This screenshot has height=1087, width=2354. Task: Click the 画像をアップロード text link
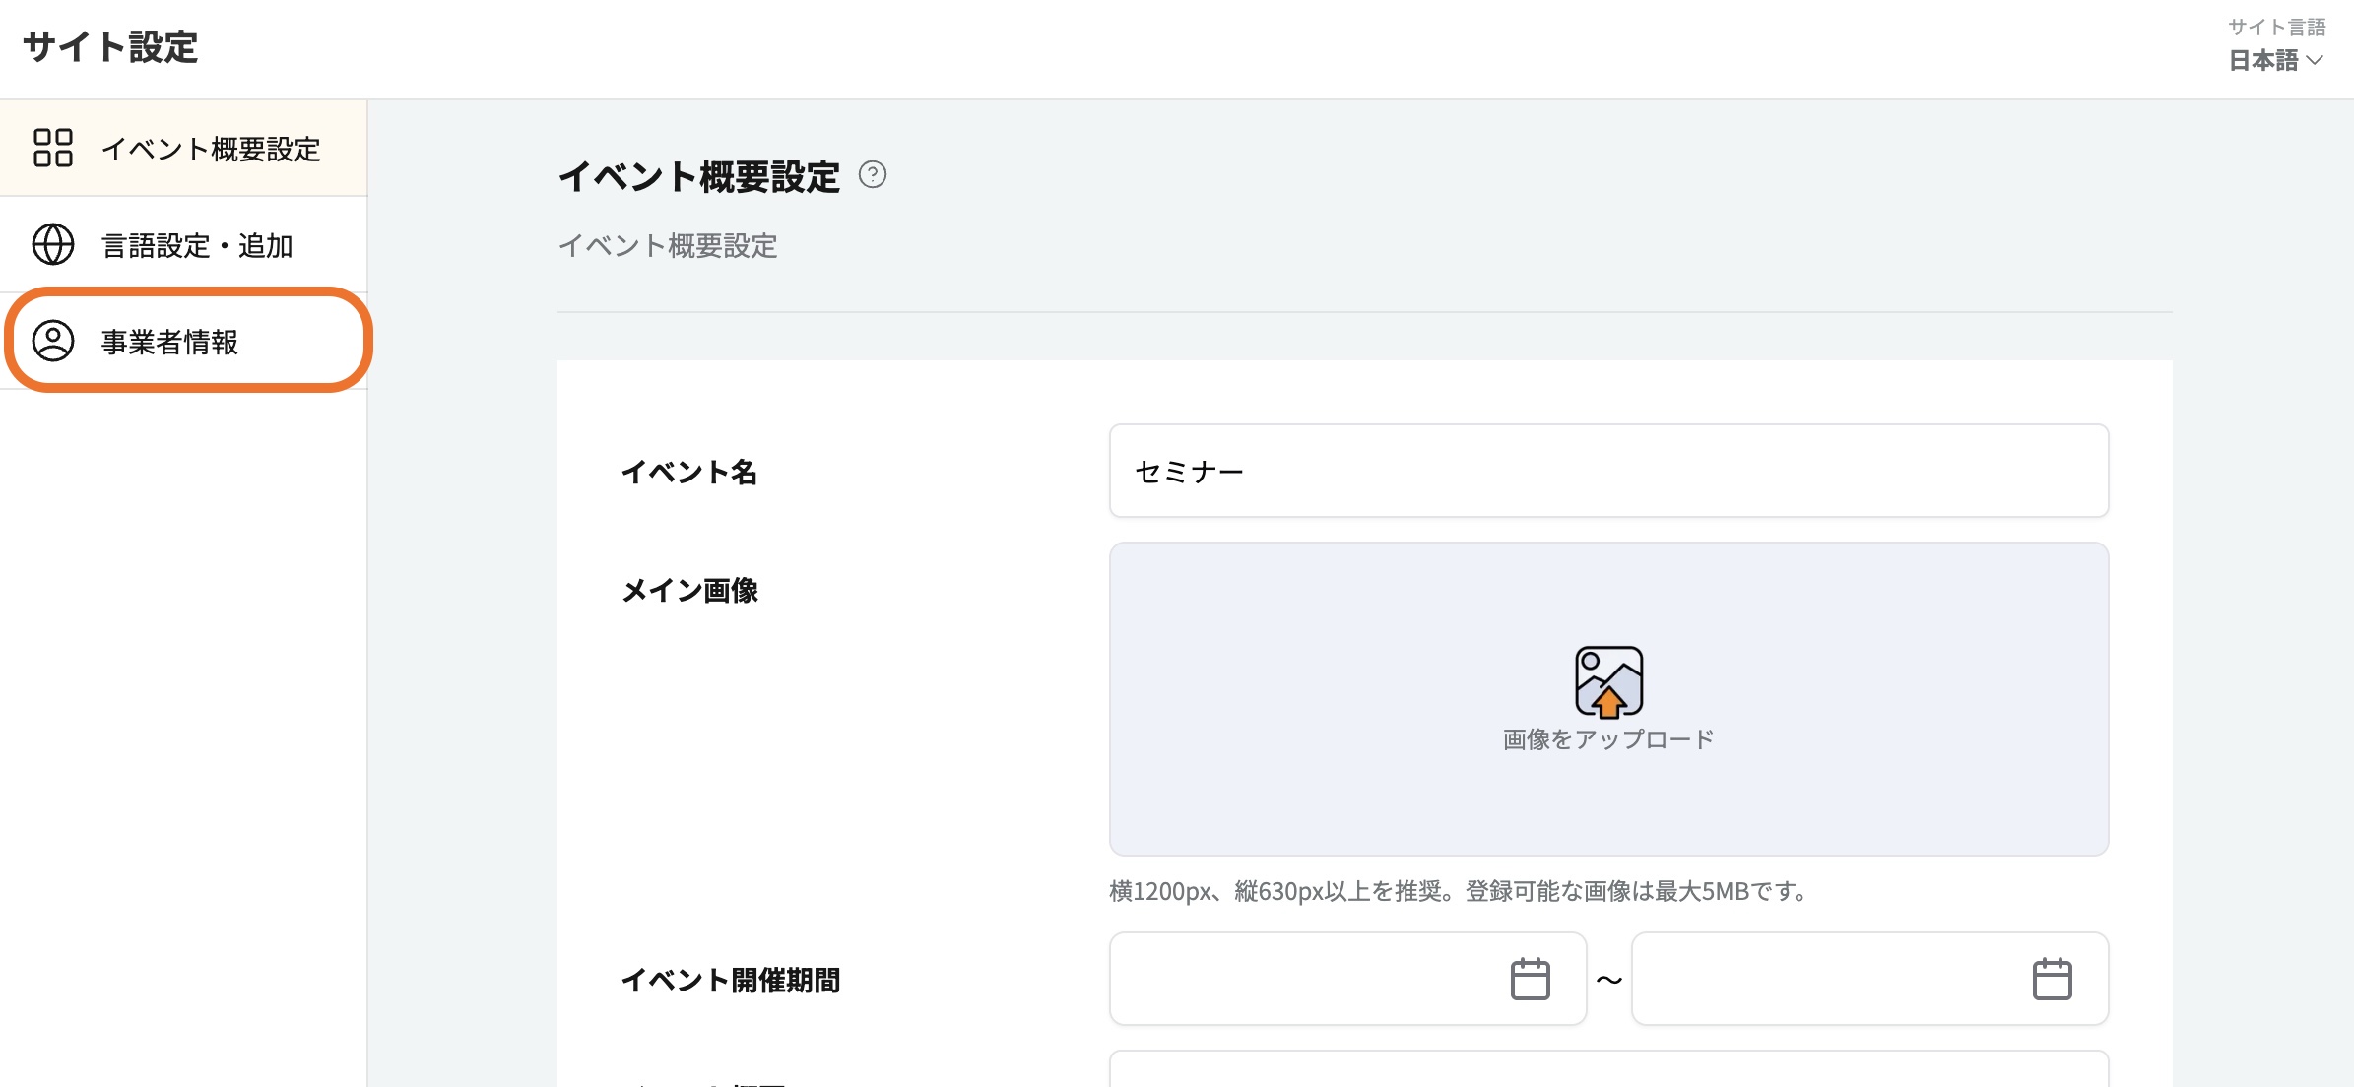pos(1608,739)
